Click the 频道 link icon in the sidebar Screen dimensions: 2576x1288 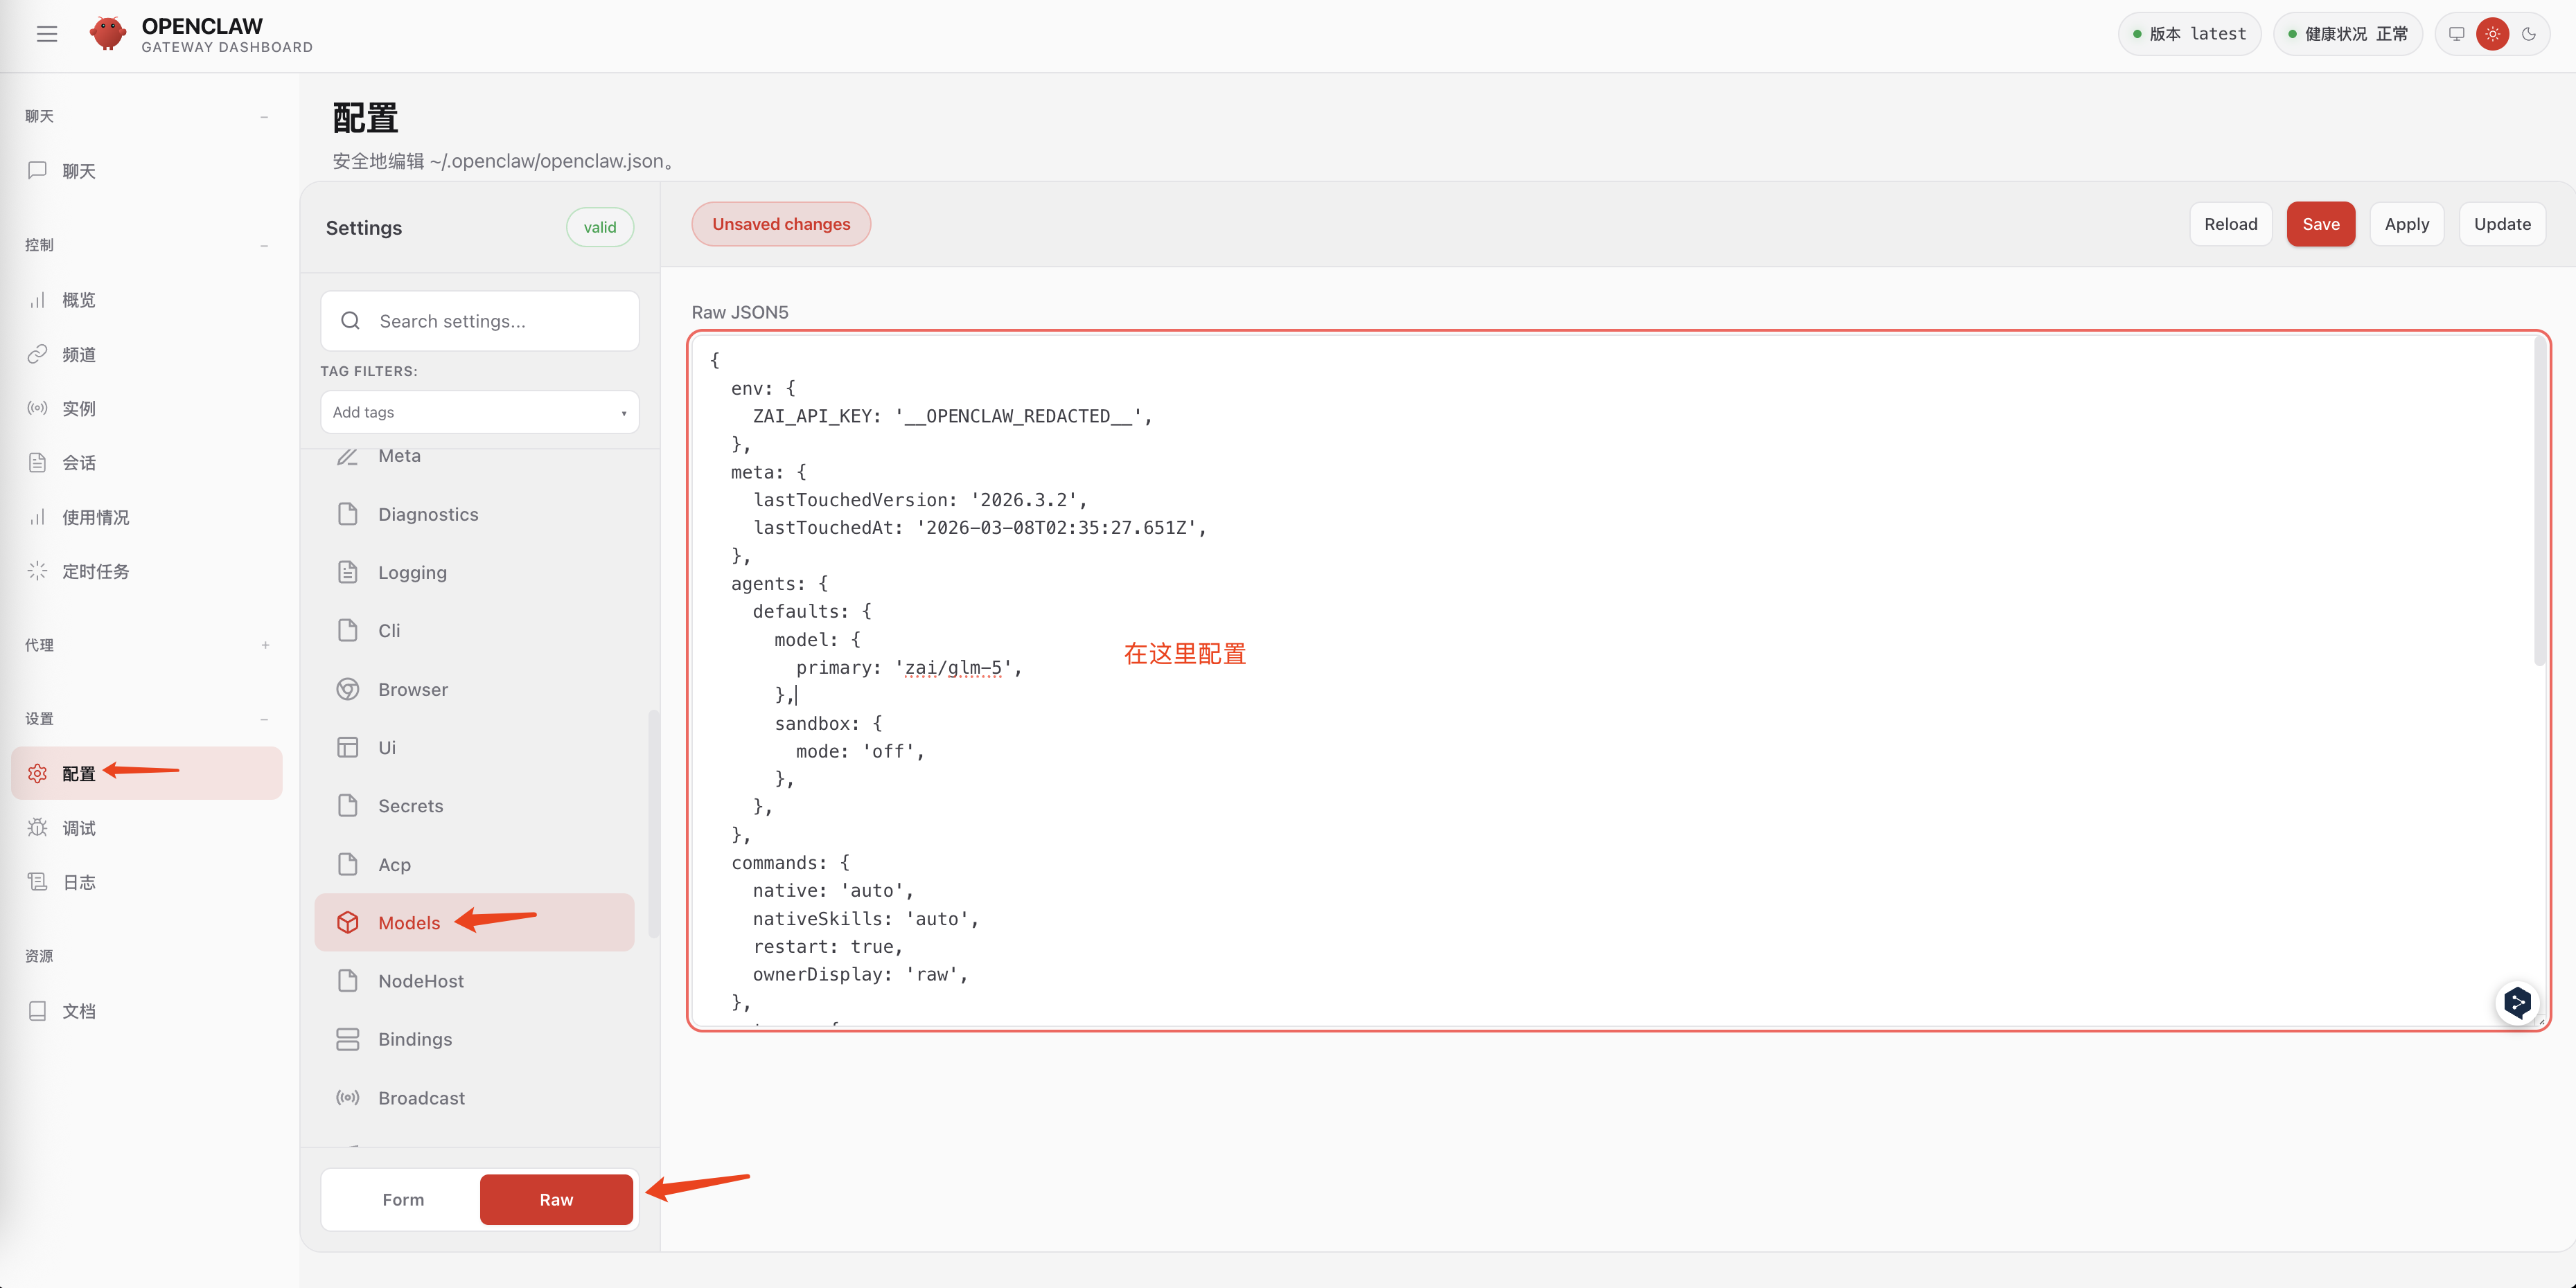coord(38,354)
